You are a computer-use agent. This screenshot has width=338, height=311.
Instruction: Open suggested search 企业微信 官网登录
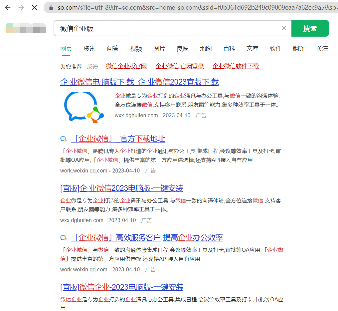179,66
